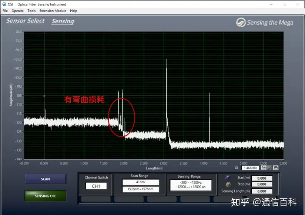The height and width of the screenshot is (215, 305).
Task: Click the Length(m) axis title
Action: point(154,168)
